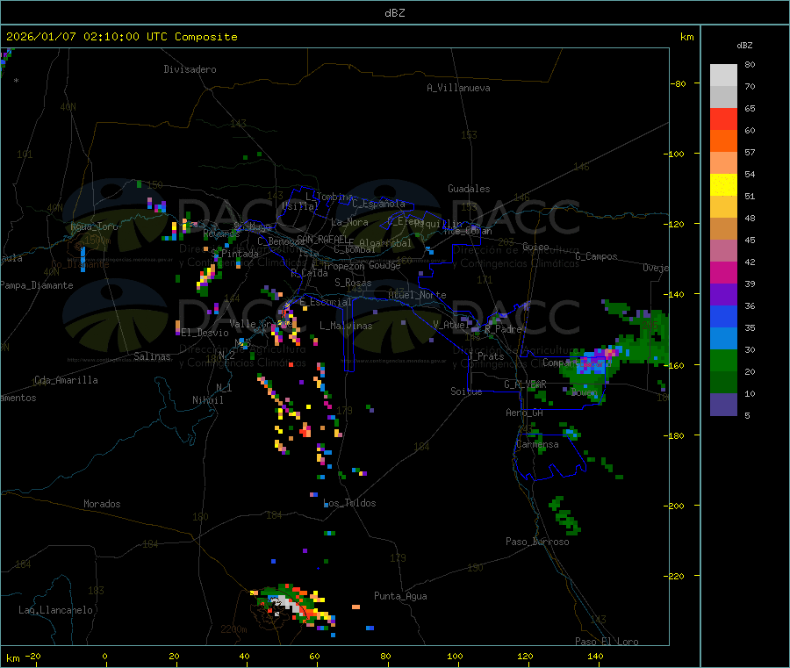Viewport: 790px width, 668px height.
Task: Select the 'Morados' map label
Action: point(102,504)
